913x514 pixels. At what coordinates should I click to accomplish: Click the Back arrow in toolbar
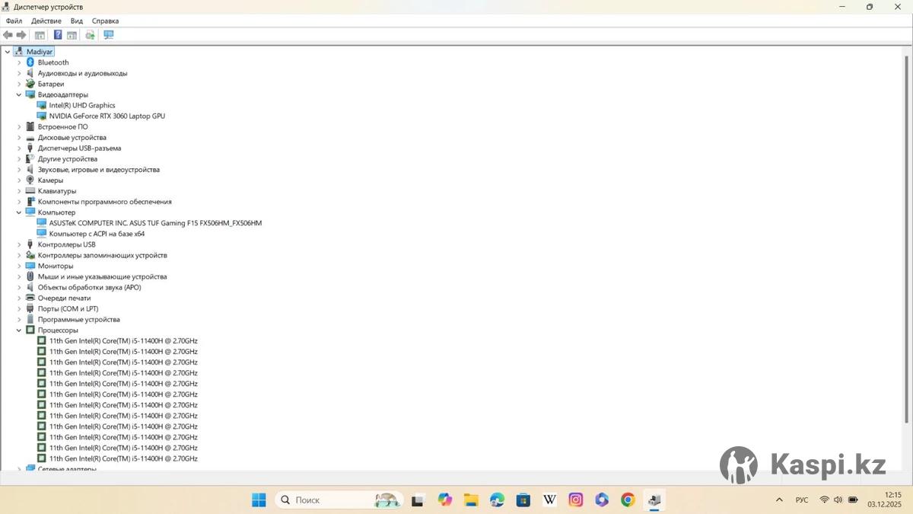tap(8, 35)
